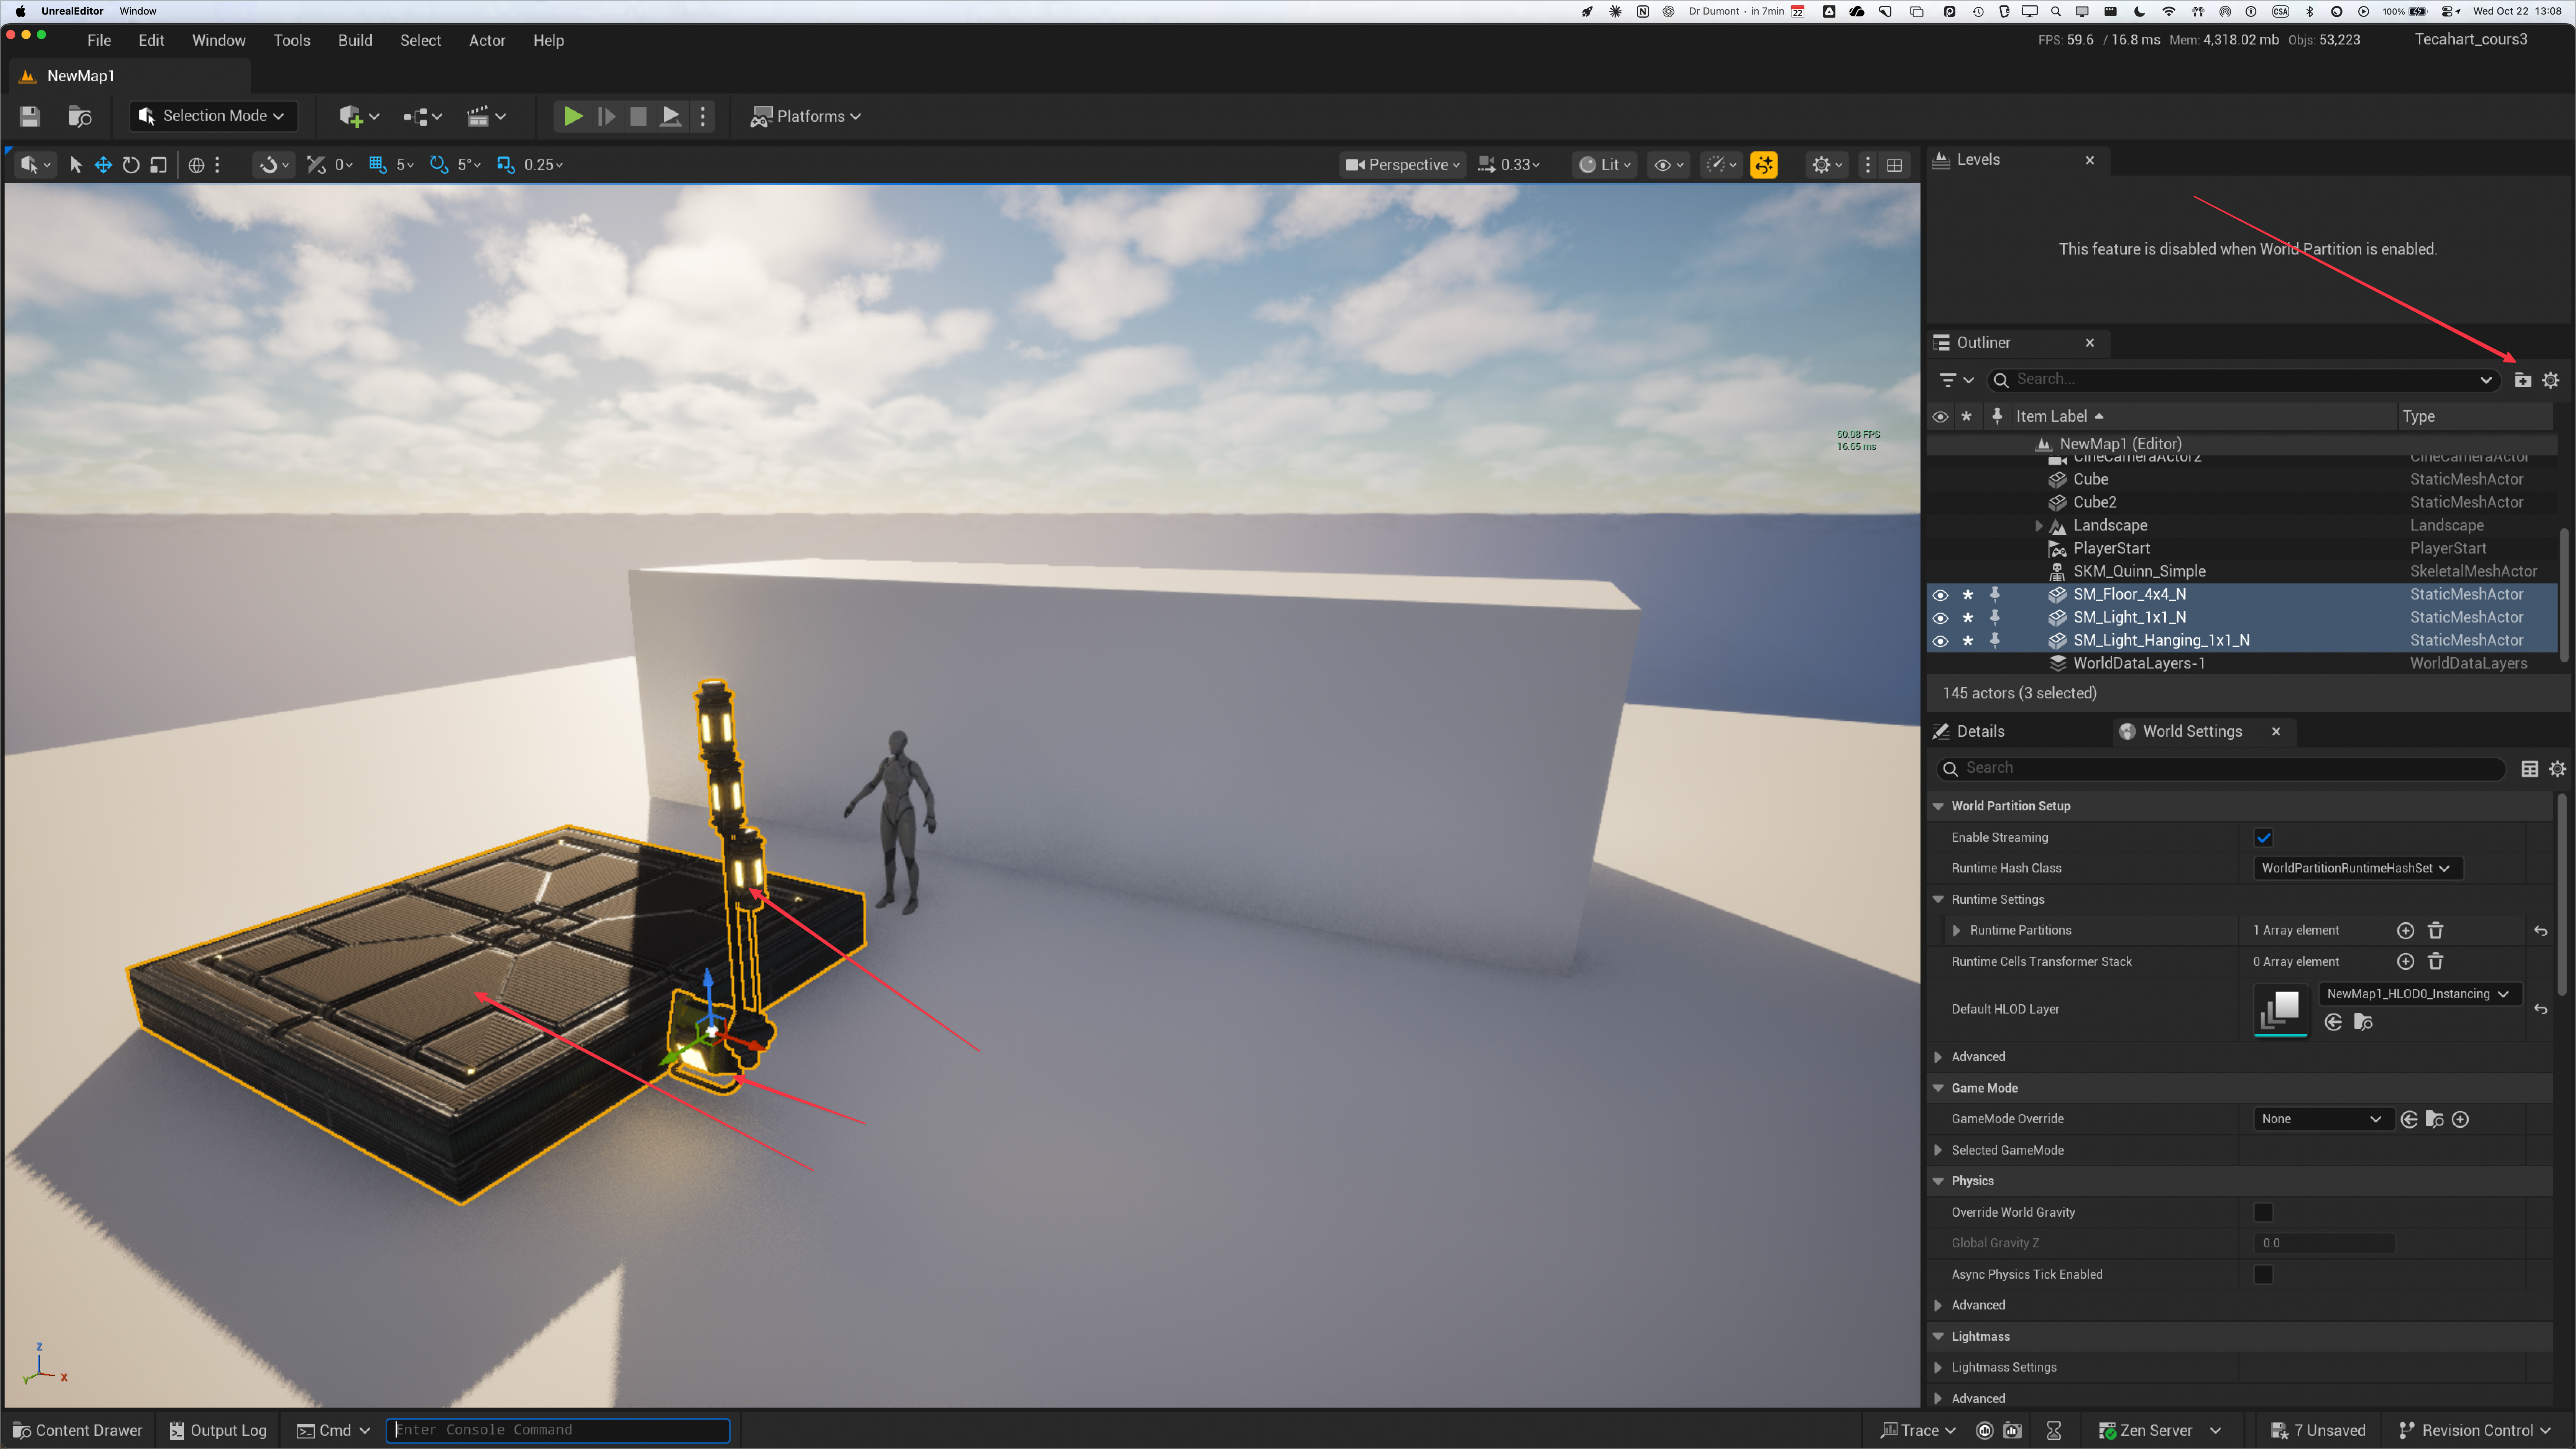
Task: Toggle rotation snapping icon
Action: pyautogui.click(x=439, y=165)
